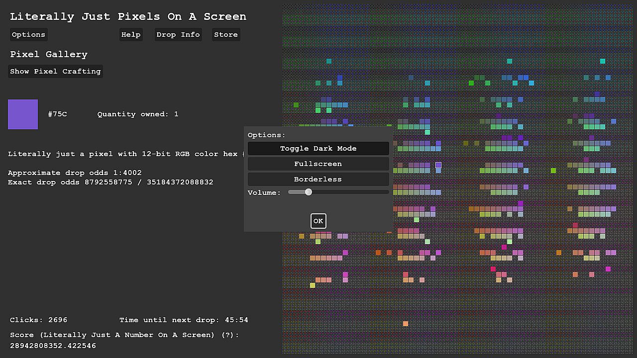Select the white-outlined purple pixel in grid
Image resolution: width=637 pixels, height=358 pixels.
pyautogui.click(x=438, y=165)
